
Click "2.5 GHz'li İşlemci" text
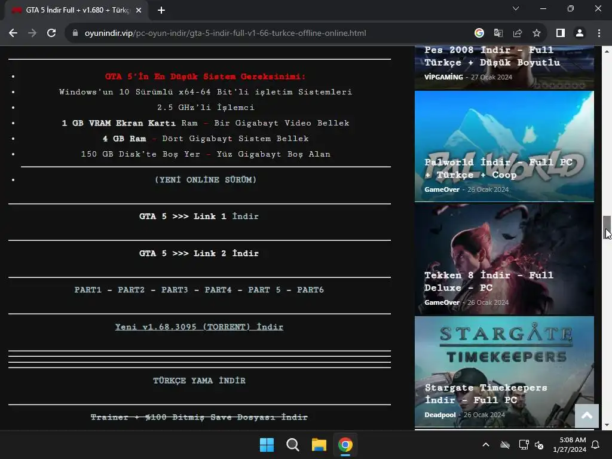coord(206,108)
